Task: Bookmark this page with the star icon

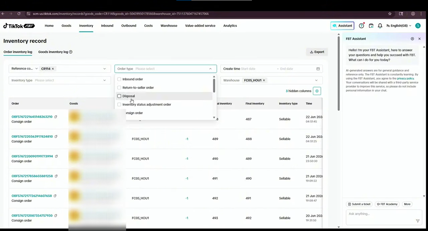Action: tap(390, 14)
